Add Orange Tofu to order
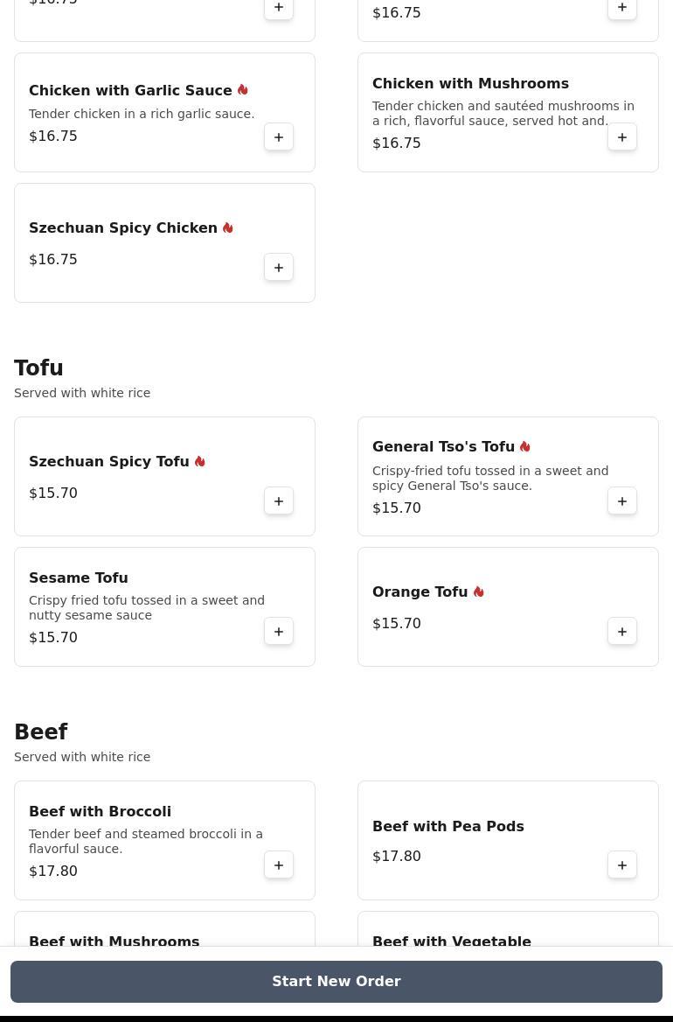The width and height of the screenshot is (673, 1022). pos(622,632)
